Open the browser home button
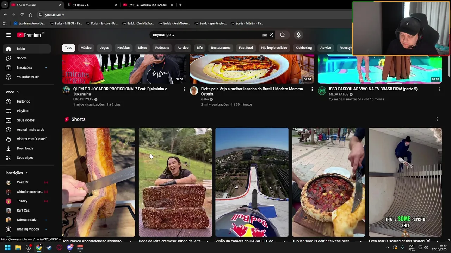Viewport: 451px width, 253px height. [30, 15]
